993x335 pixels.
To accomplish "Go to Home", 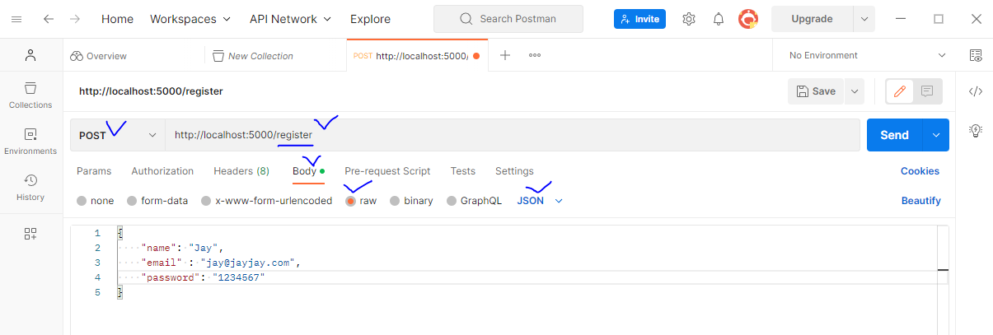I will point(117,19).
